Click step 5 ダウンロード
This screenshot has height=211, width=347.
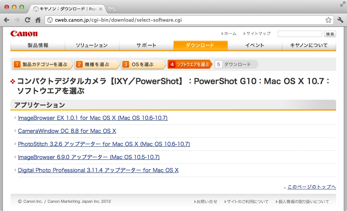236,64
